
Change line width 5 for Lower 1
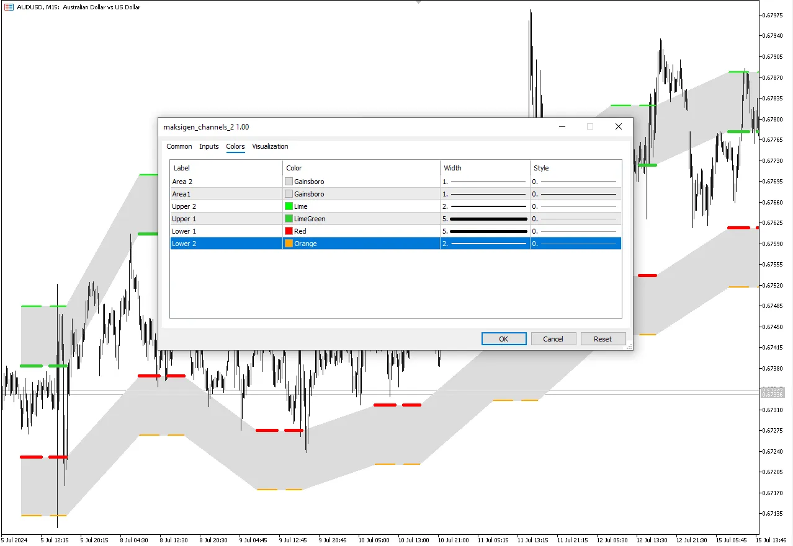click(485, 231)
